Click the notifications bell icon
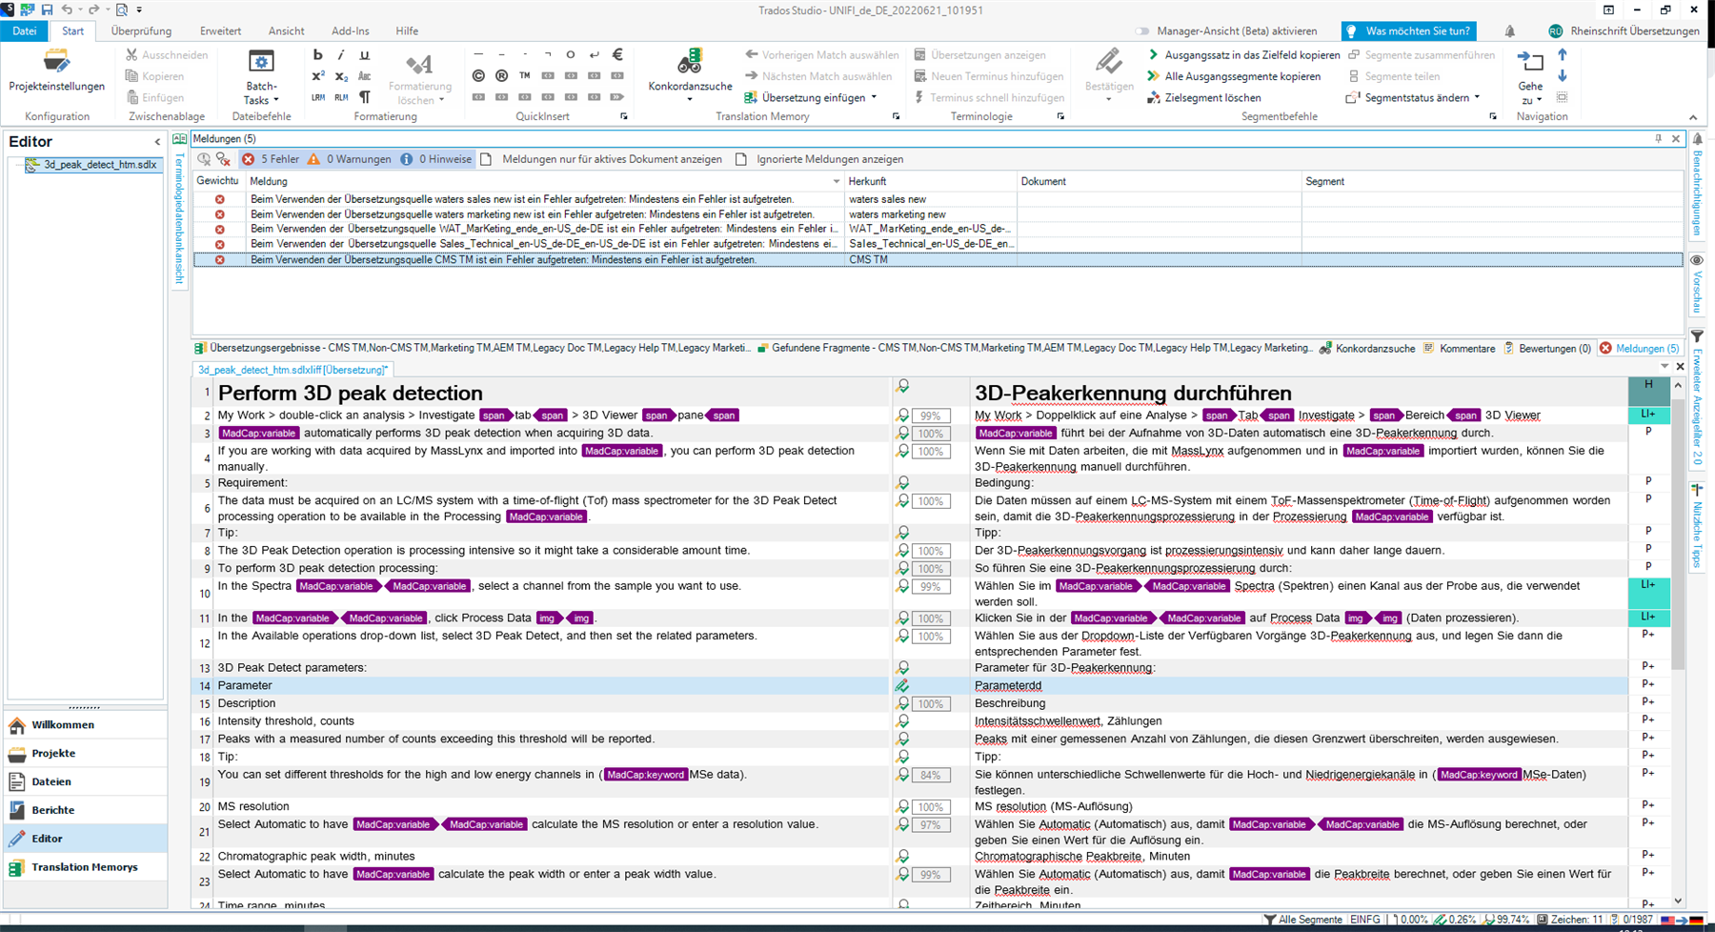The height and width of the screenshot is (932, 1715). [1510, 31]
